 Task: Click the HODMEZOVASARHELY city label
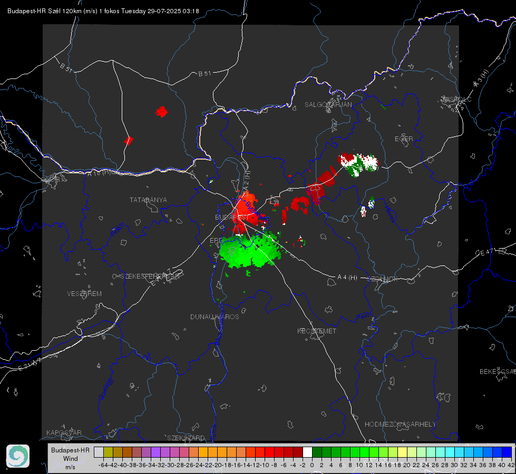[x=400, y=424]
